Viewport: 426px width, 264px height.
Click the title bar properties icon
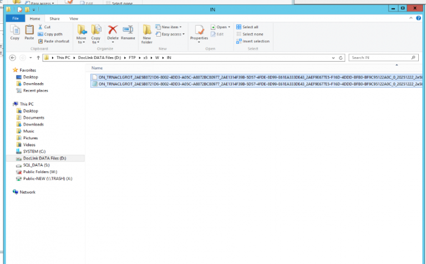coord(20,9)
